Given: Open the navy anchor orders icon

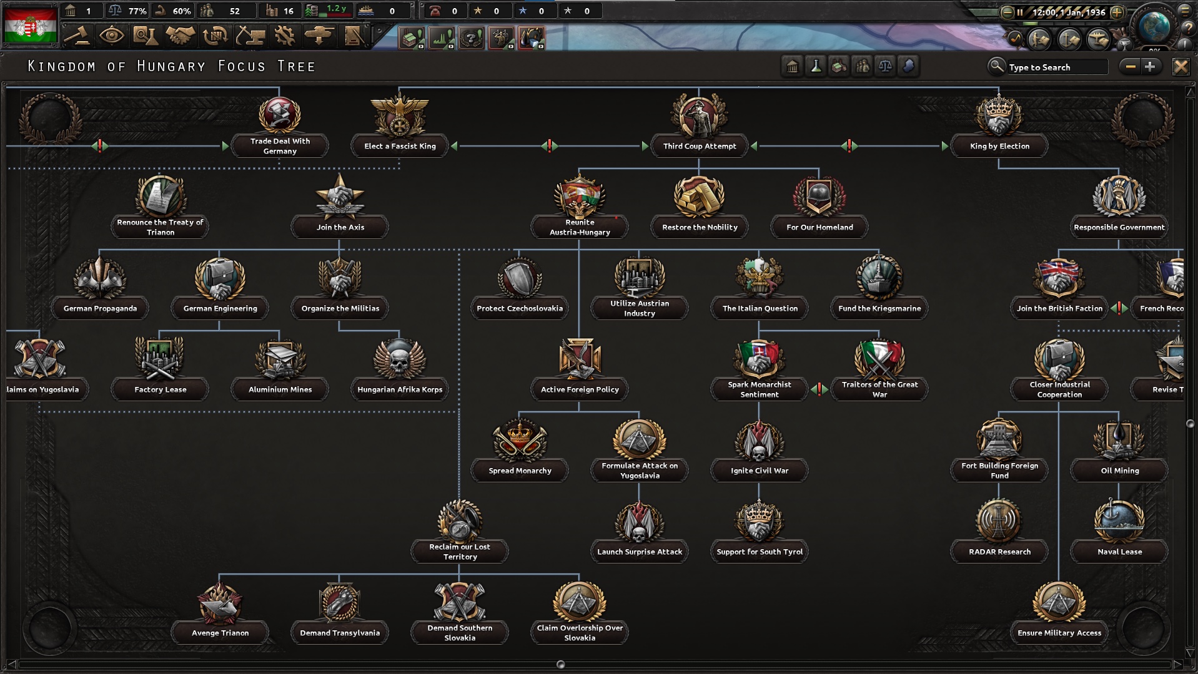Looking at the screenshot, I should click(1069, 39).
